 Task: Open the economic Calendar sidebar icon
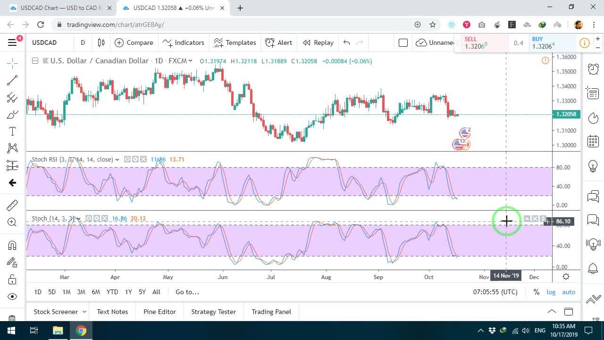(593, 142)
